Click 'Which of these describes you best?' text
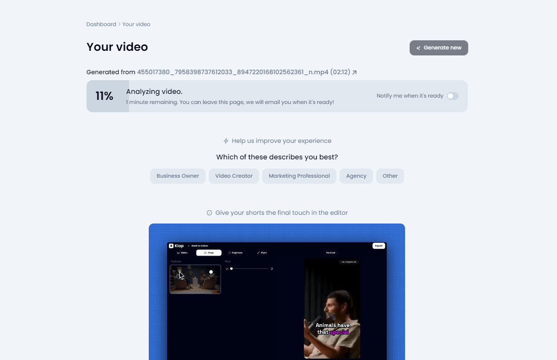The image size is (557, 360). pos(277,157)
